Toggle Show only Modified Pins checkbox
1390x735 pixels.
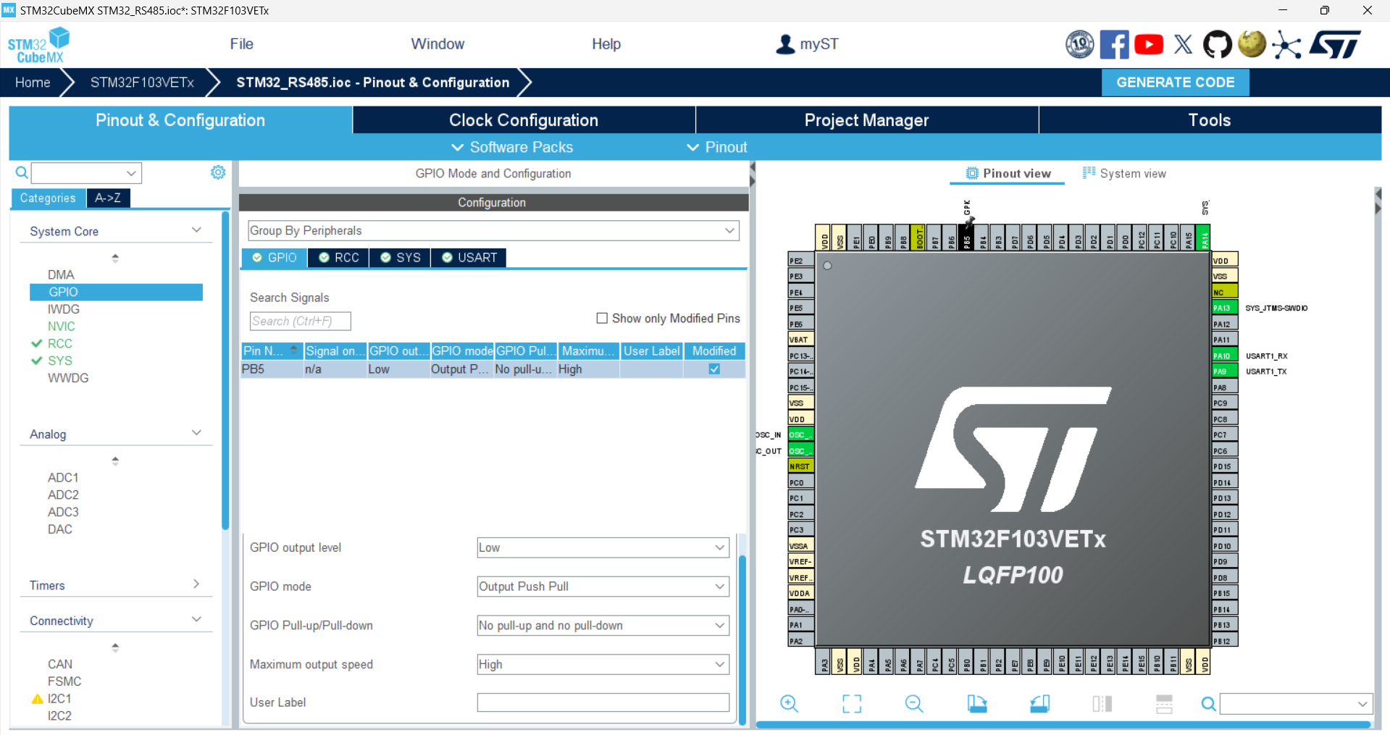[601, 318]
